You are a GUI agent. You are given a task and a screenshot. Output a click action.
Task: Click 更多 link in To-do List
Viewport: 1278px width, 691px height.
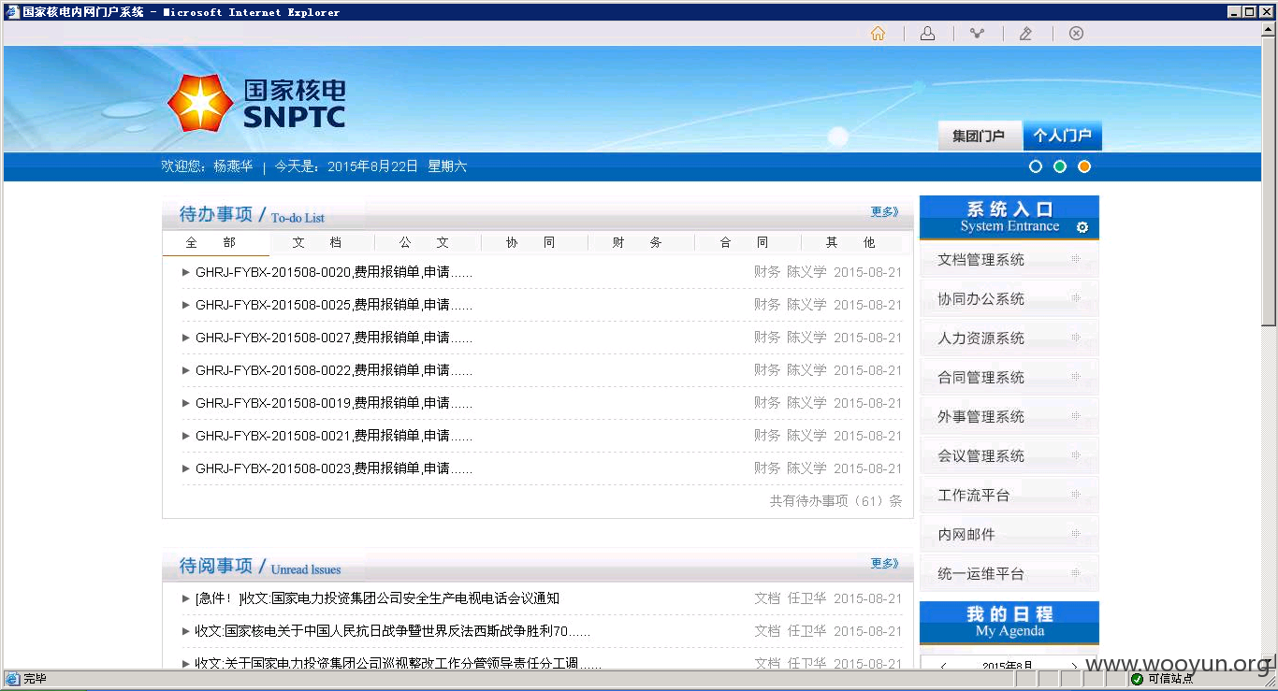pyautogui.click(x=884, y=212)
